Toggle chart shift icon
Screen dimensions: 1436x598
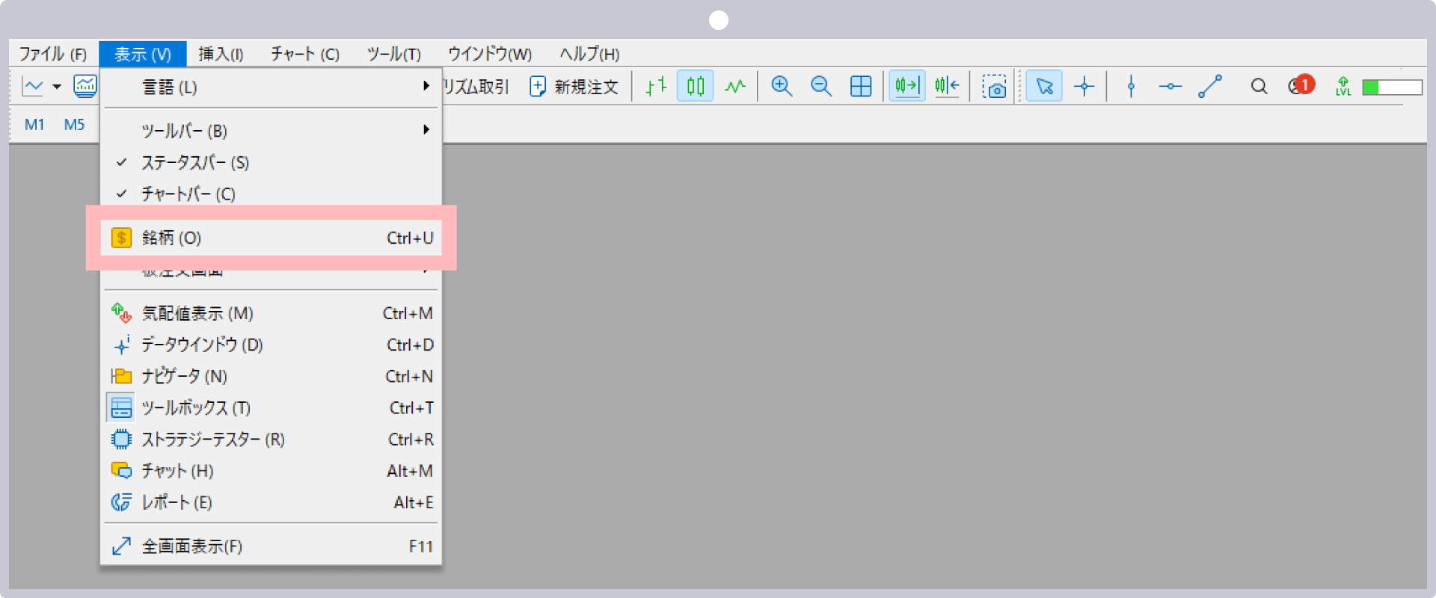pyautogui.click(x=947, y=87)
